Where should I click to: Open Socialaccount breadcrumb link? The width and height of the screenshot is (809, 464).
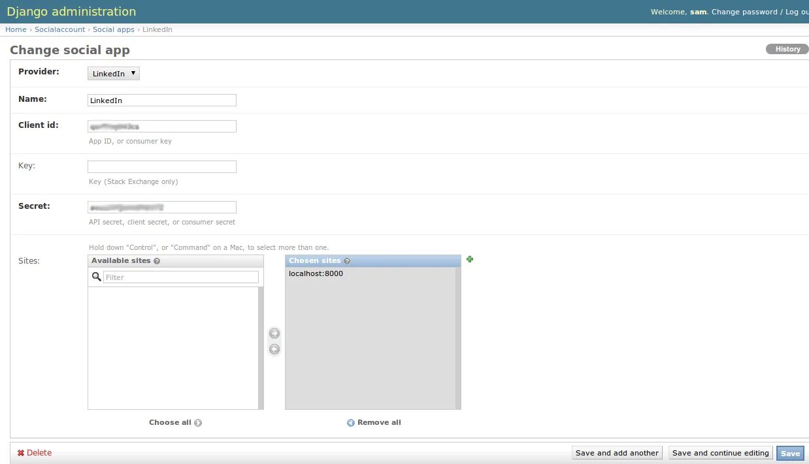60,29
